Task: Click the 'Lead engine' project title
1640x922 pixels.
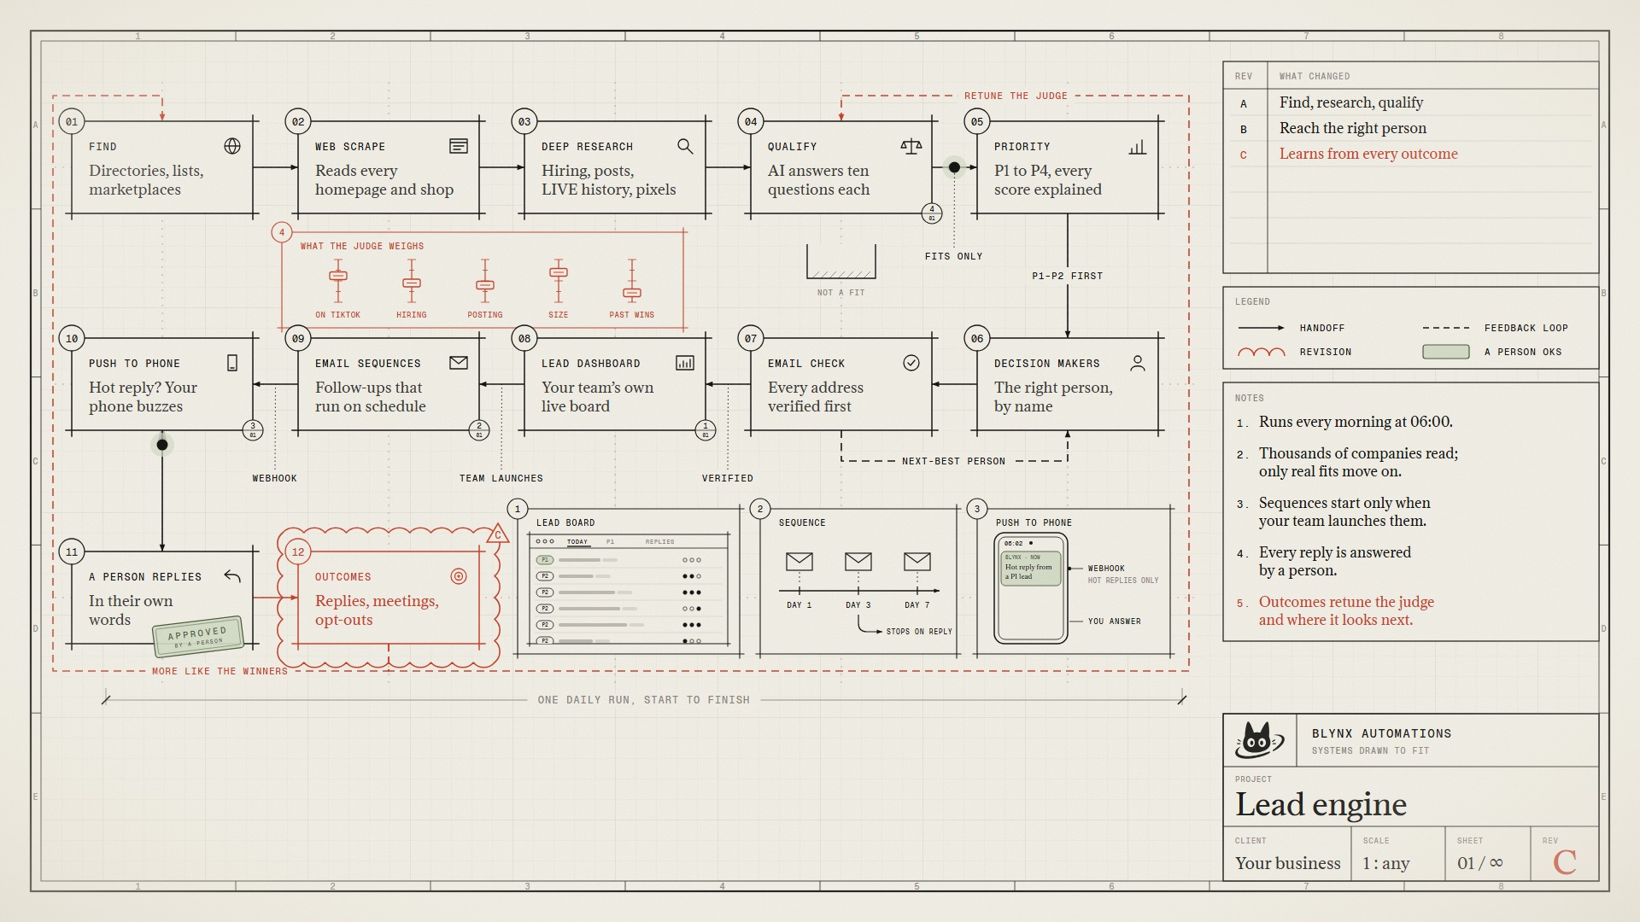Action: click(x=1321, y=804)
